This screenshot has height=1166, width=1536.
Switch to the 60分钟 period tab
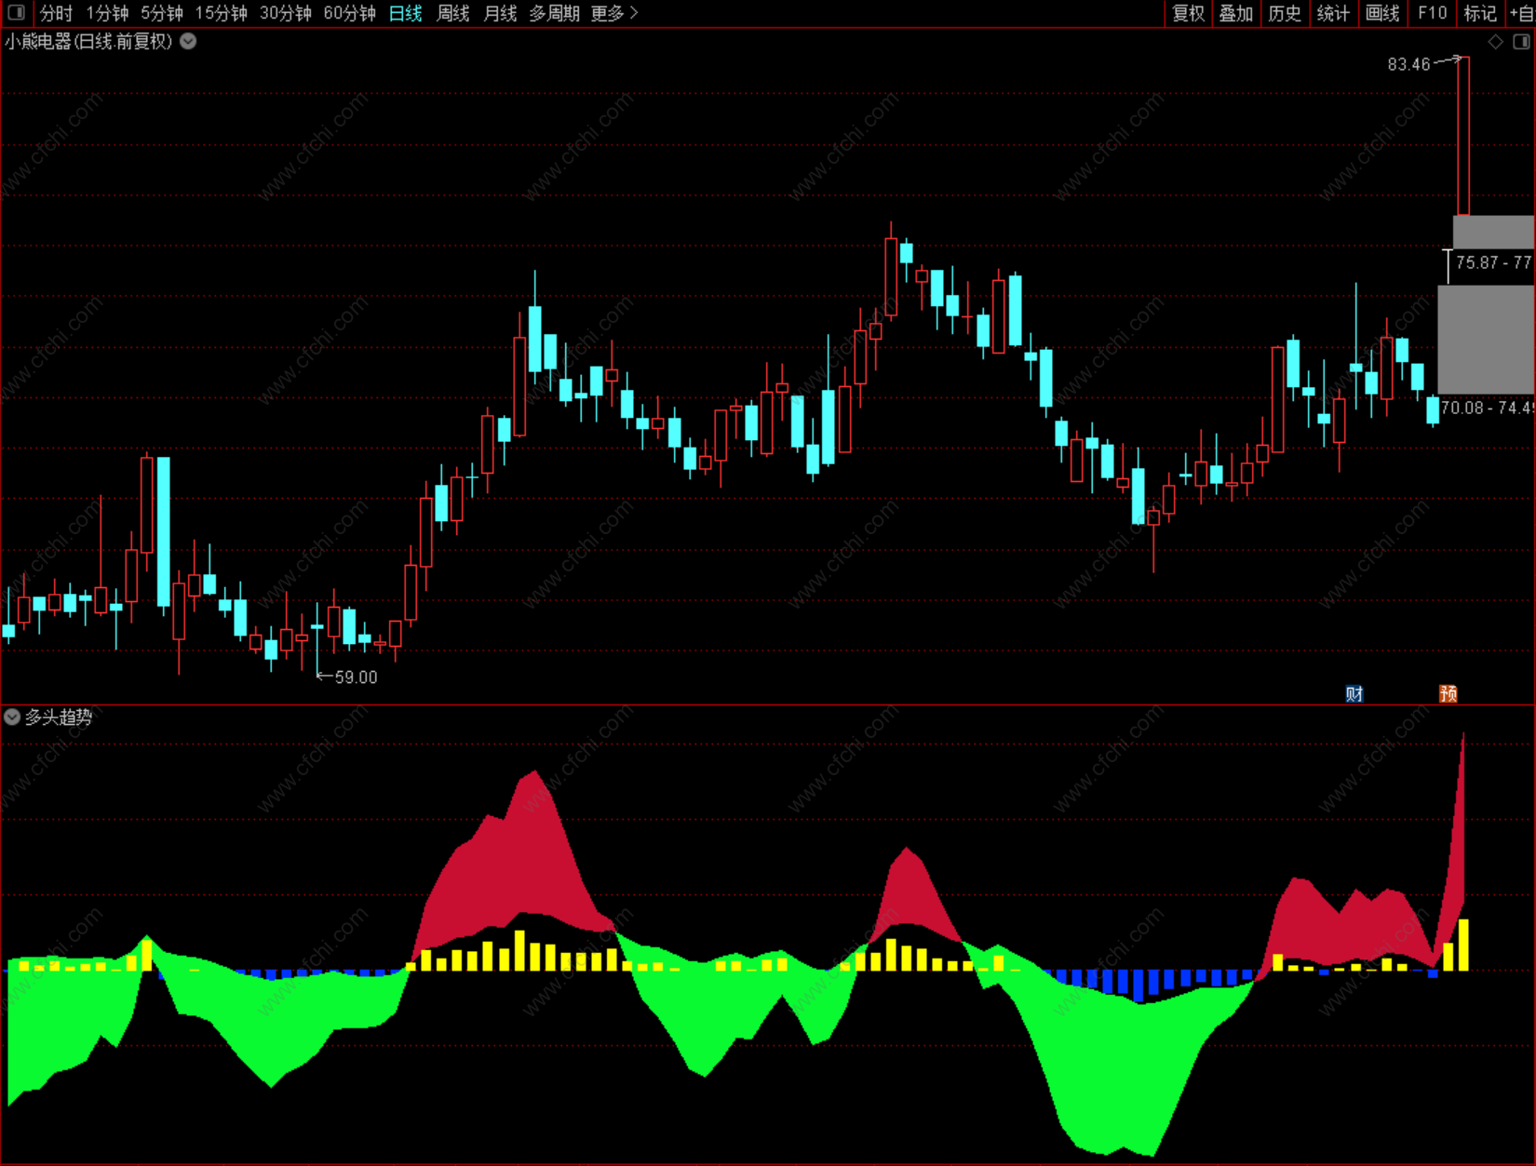(x=350, y=13)
